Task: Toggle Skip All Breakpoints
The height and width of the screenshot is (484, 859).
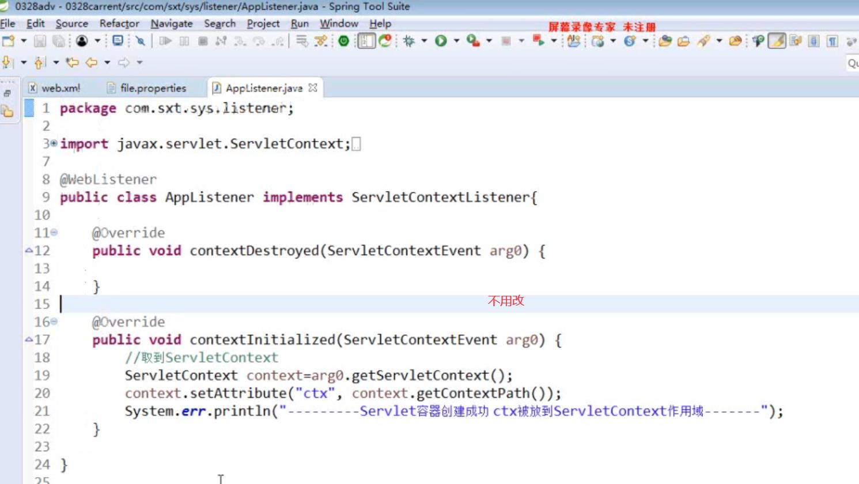Action: coord(140,41)
